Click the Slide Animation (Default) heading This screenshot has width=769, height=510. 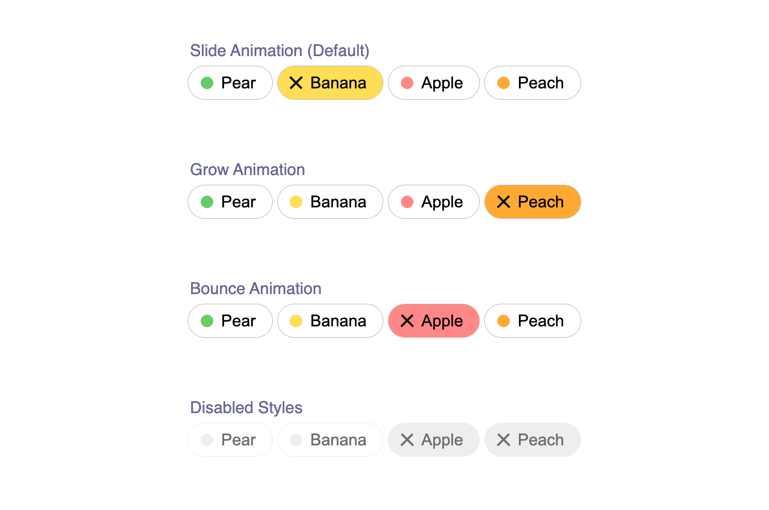tap(280, 50)
